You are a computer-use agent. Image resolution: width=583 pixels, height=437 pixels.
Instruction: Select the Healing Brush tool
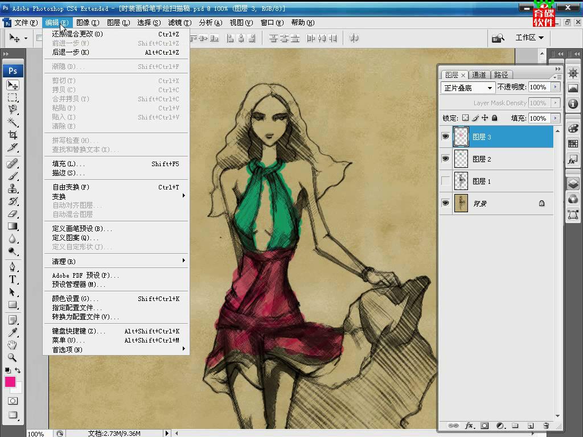(13, 163)
